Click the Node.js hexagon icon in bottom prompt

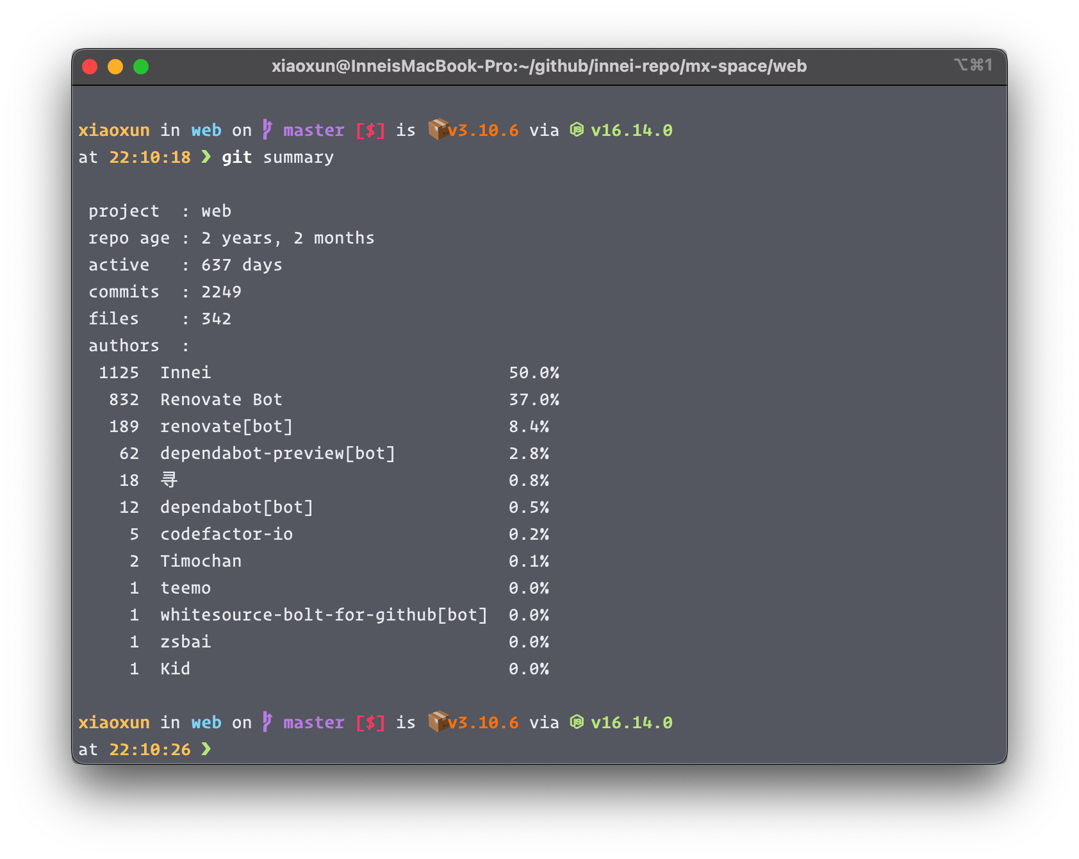point(577,722)
